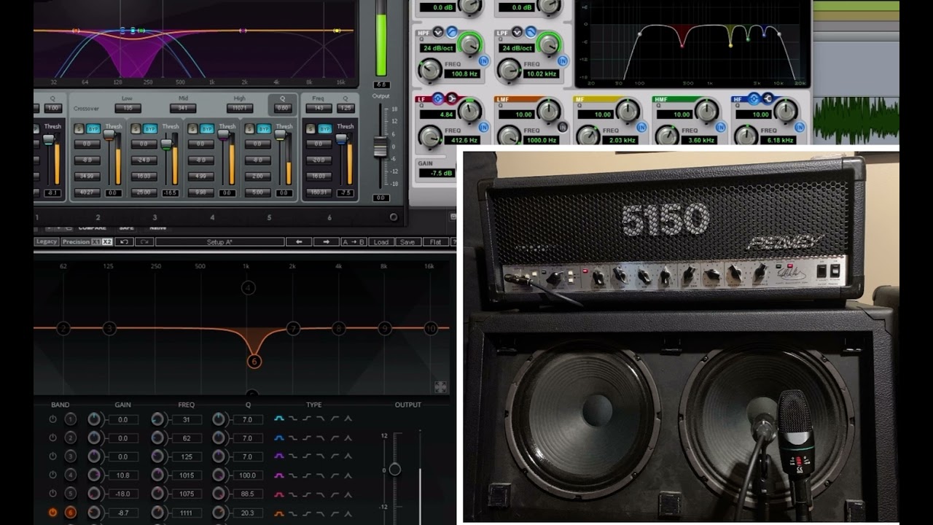The width and height of the screenshot is (933, 525).
Task: Click the EQ Output slider handle
Action: tap(394, 469)
